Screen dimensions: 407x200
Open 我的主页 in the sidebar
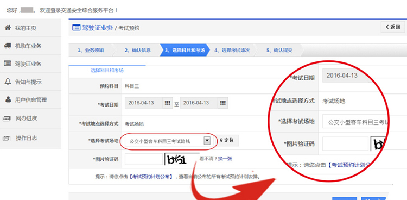point(30,28)
